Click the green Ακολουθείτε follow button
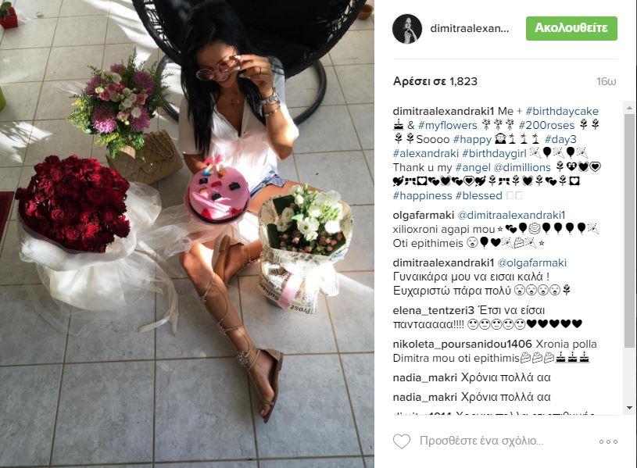The height and width of the screenshot is (468, 637). pyautogui.click(x=571, y=28)
